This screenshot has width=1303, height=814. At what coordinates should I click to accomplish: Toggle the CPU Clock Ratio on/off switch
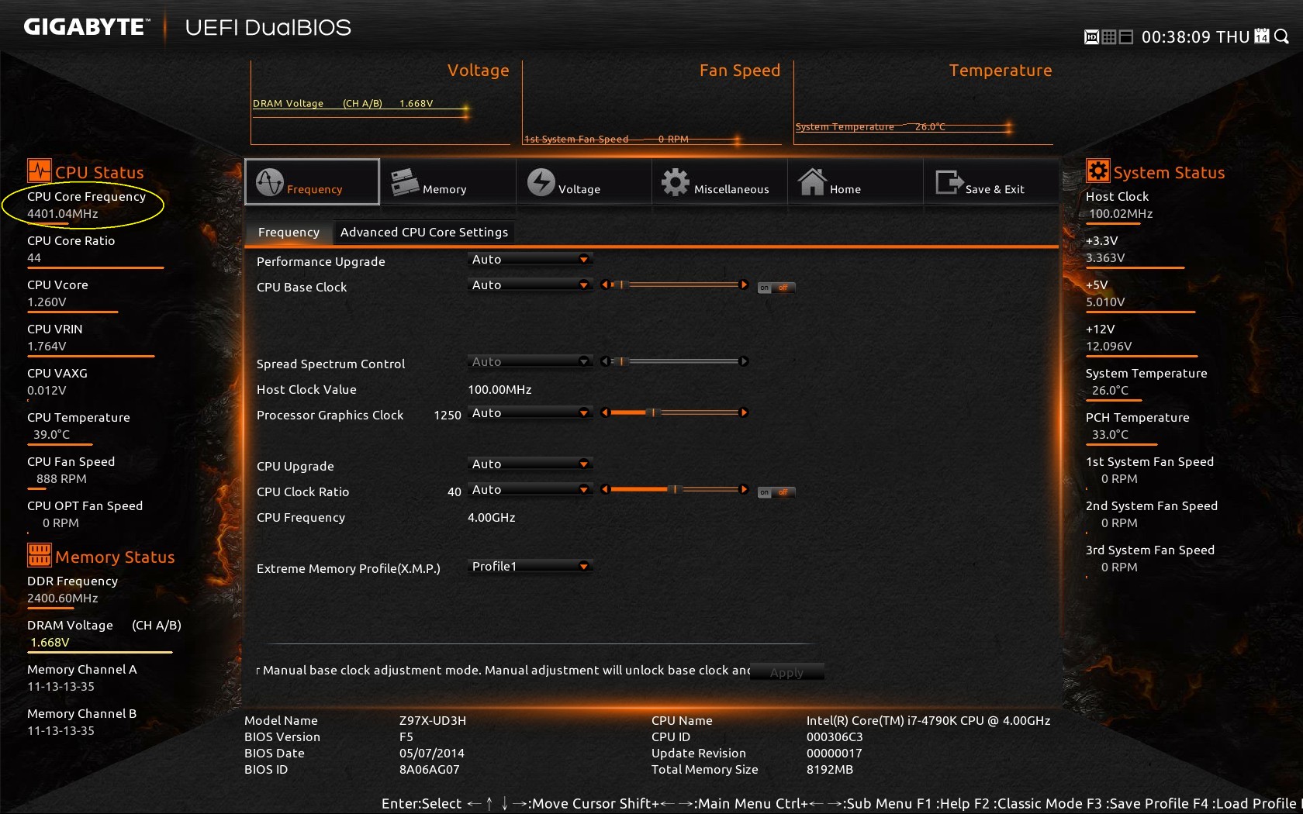[x=776, y=492]
